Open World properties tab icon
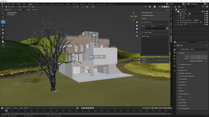 click(x=174, y=62)
